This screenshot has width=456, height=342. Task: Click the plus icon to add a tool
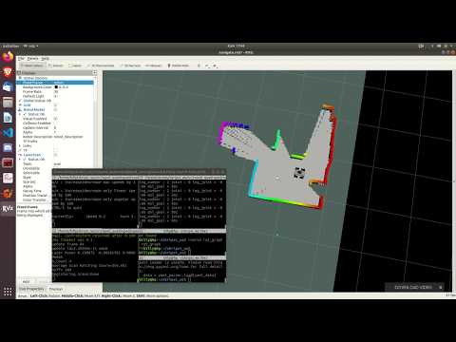point(199,66)
